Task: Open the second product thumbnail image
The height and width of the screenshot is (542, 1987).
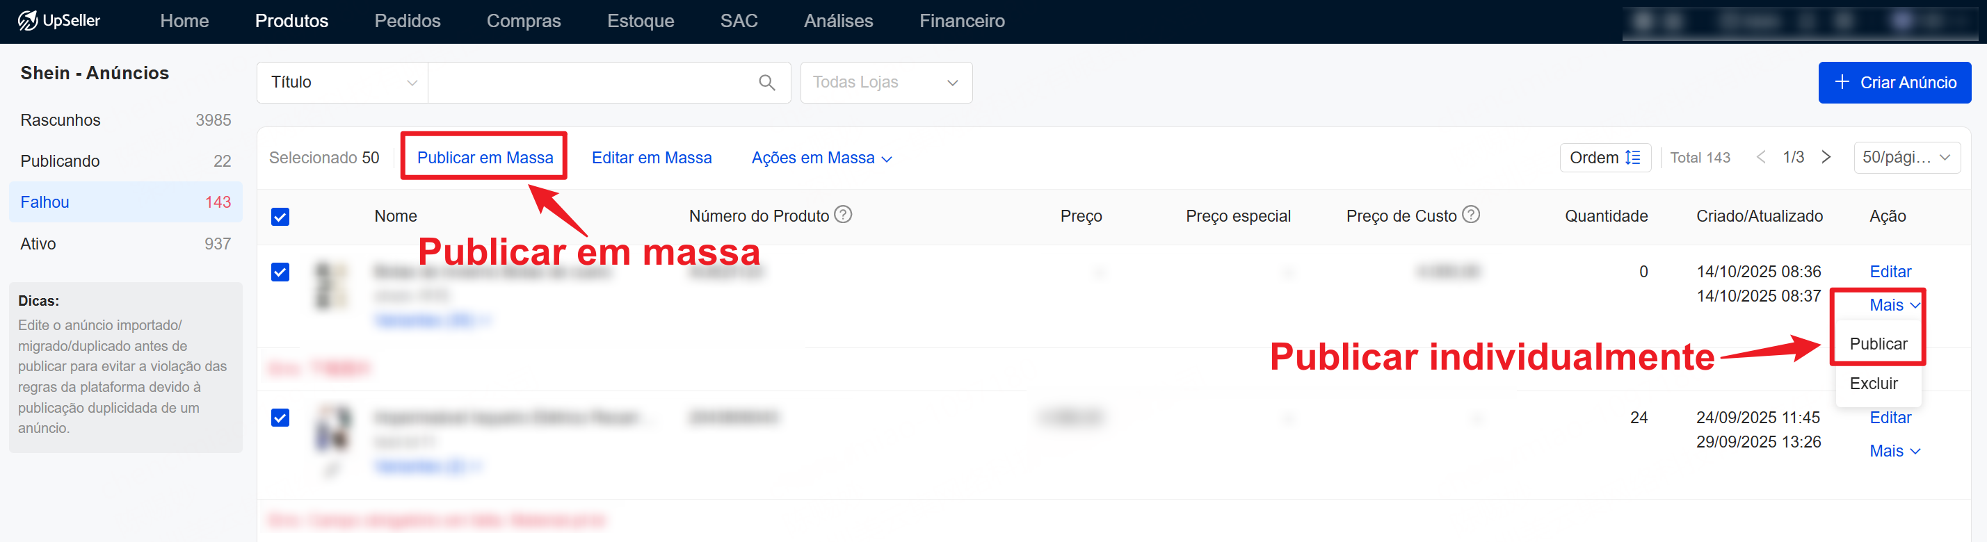Action: (x=333, y=429)
